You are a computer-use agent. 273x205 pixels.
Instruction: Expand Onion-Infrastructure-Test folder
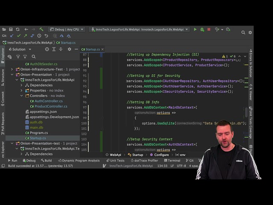12,69
